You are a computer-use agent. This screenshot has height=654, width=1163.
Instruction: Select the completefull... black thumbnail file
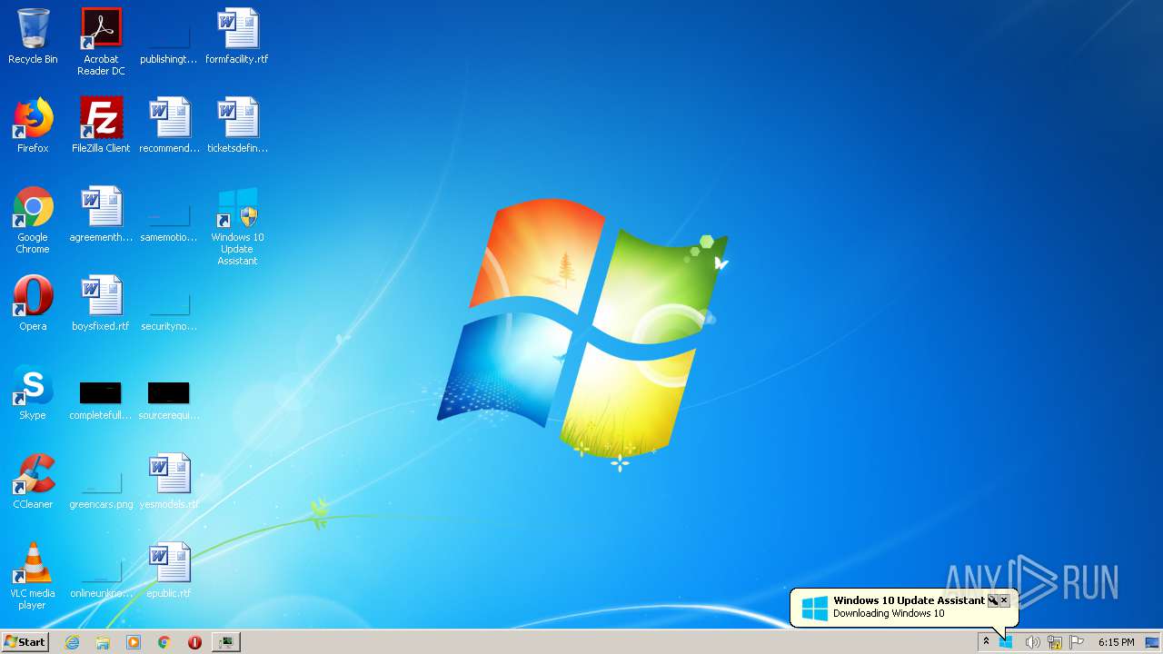(101, 400)
